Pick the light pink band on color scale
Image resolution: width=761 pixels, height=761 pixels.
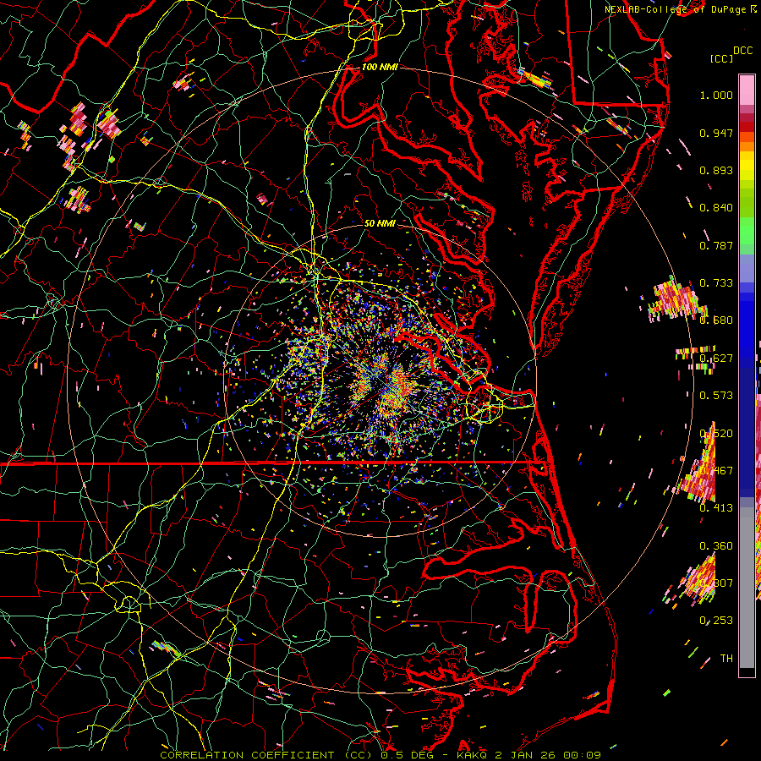tap(747, 90)
